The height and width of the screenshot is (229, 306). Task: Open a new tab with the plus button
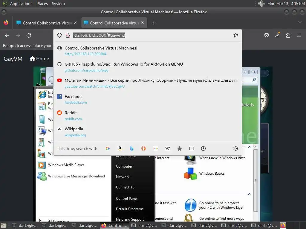pos(154,23)
